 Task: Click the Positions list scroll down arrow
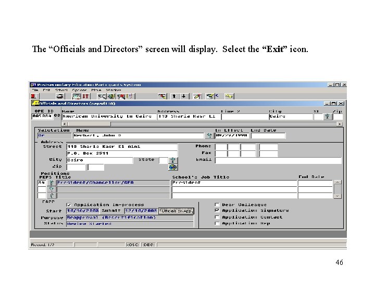[x=337, y=196]
